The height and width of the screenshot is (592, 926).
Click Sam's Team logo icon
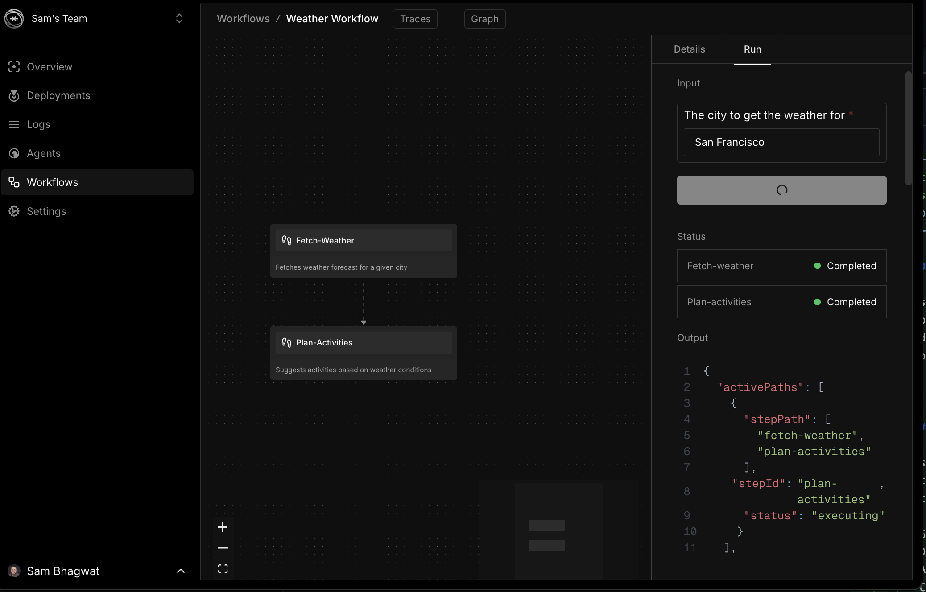(14, 19)
